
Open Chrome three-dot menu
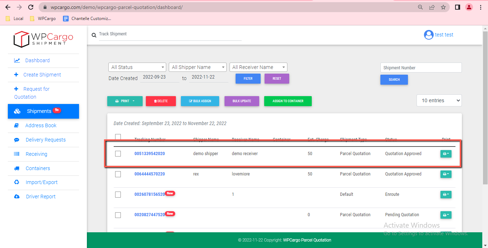pyautogui.click(x=480, y=7)
